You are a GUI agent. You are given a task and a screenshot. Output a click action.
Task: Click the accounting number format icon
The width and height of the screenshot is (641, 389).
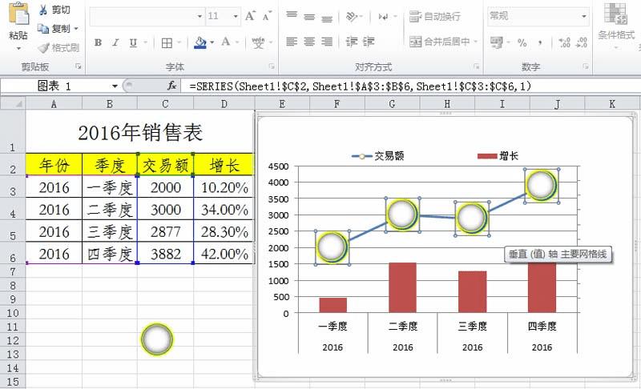tap(497, 42)
